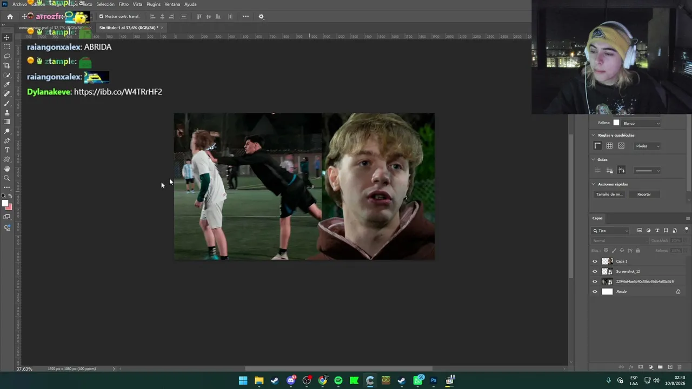Select the Zoom tool
This screenshot has height=389, width=692.
click(7, 178)
